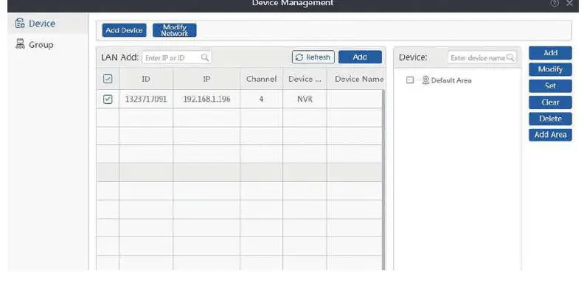Viewport: 584px width, 285px height.
Task: Click the Add Area button
Action: pos(550,135)
